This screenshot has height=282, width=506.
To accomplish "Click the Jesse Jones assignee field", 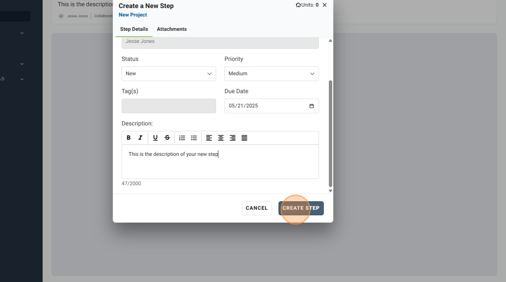I will pyautogui.click(x=220, y=42).
